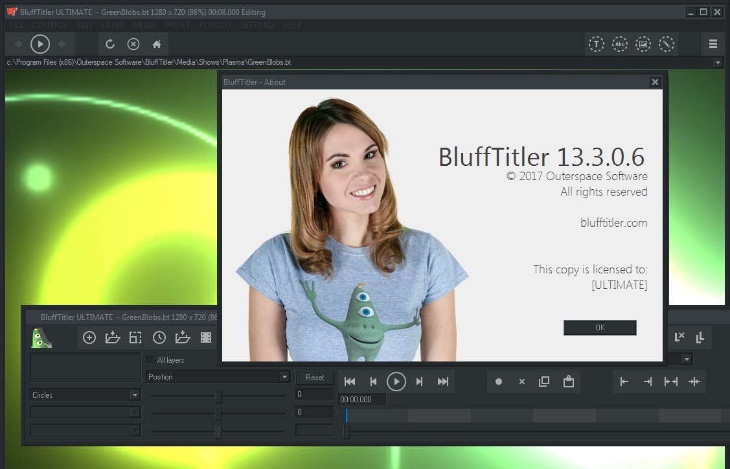Viewport: 730px width, 469px height.
Task: Click the second value field showing 0
Action: [x=315, y=412]
